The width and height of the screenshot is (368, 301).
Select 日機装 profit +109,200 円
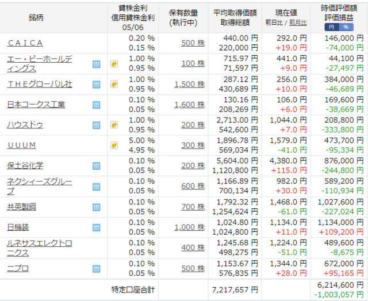click(341, 232)
